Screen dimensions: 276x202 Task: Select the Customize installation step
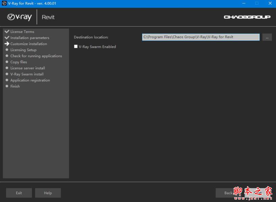[29, 44]
